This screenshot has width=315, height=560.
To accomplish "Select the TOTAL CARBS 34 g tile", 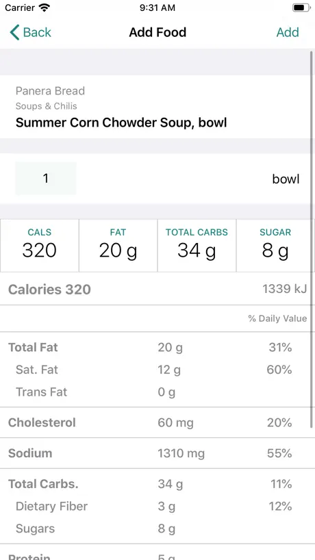I will (x=197, y=245).
